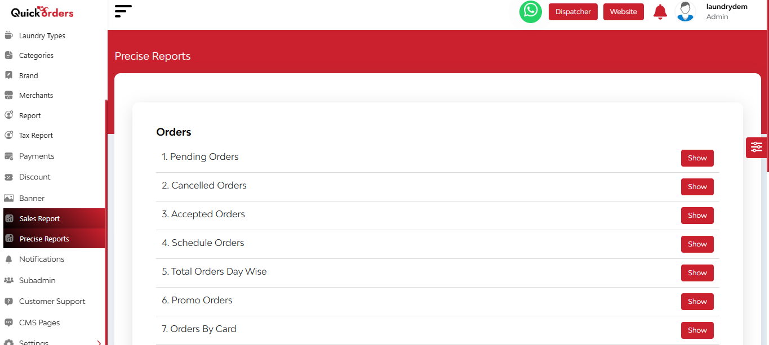Click the '6. Promo Orders' row text
769x345 pixels.
pyautogui.click(x=197, y=301)
